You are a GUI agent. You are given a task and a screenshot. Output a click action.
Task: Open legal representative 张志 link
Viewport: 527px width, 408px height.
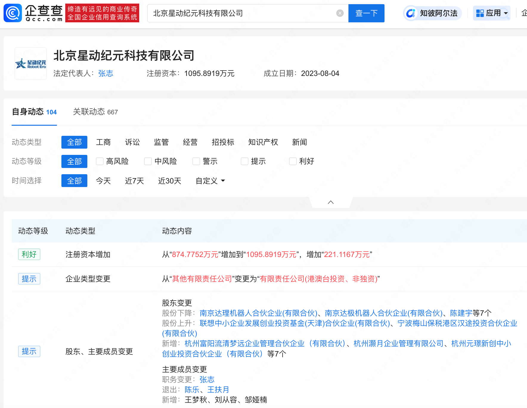tap(106, 73)
